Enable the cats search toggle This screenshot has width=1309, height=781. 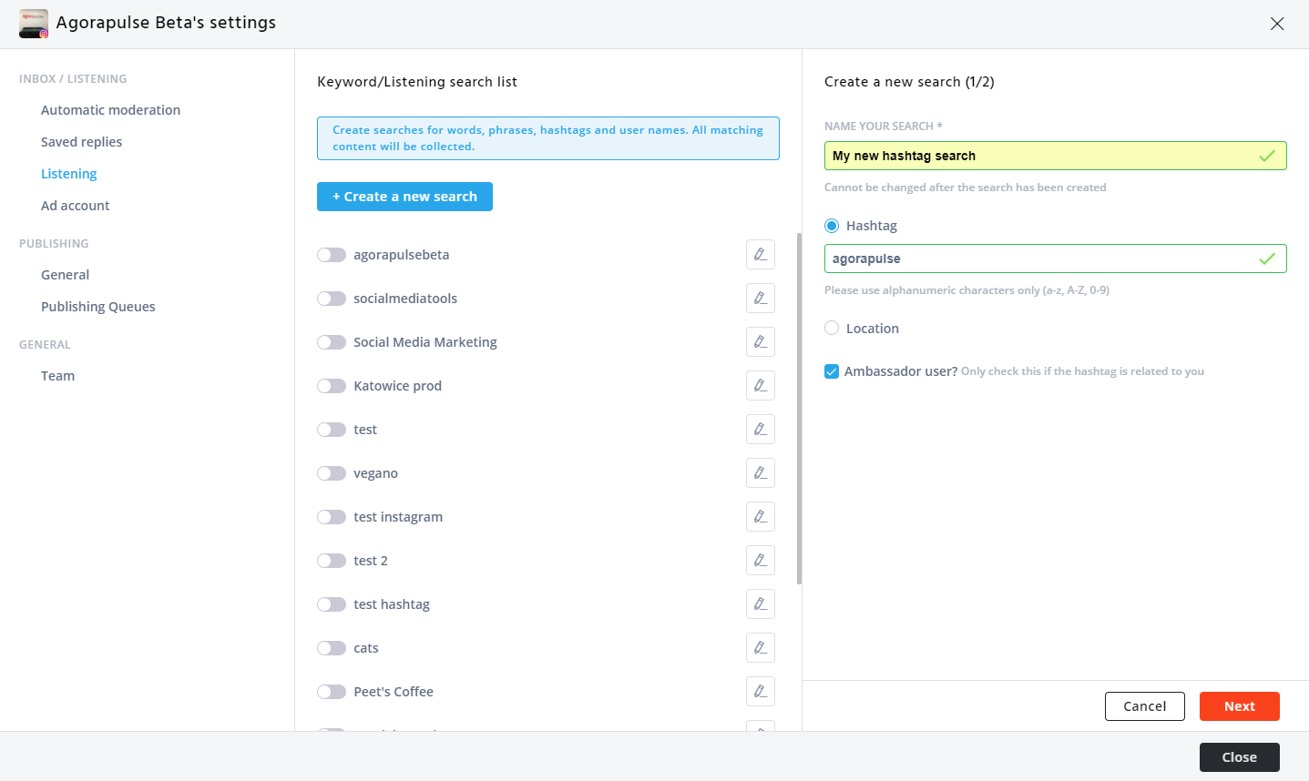(332, 648)
